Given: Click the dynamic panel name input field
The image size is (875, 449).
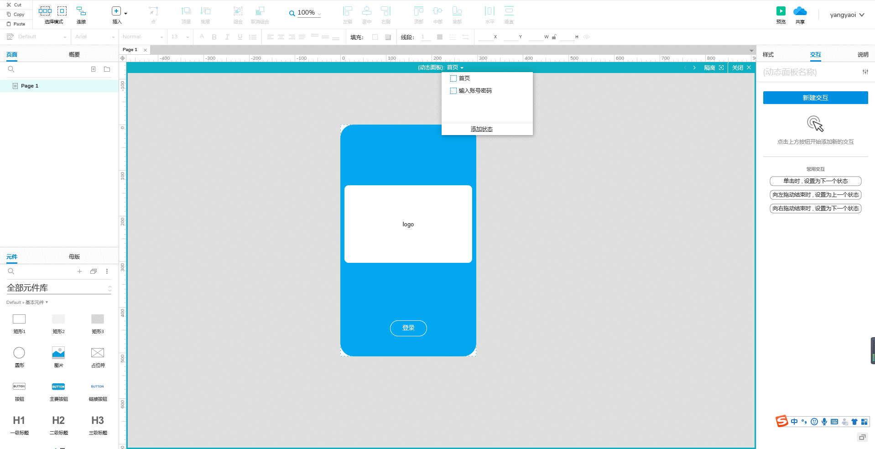Looking at the screenshot, I should 809,72.
